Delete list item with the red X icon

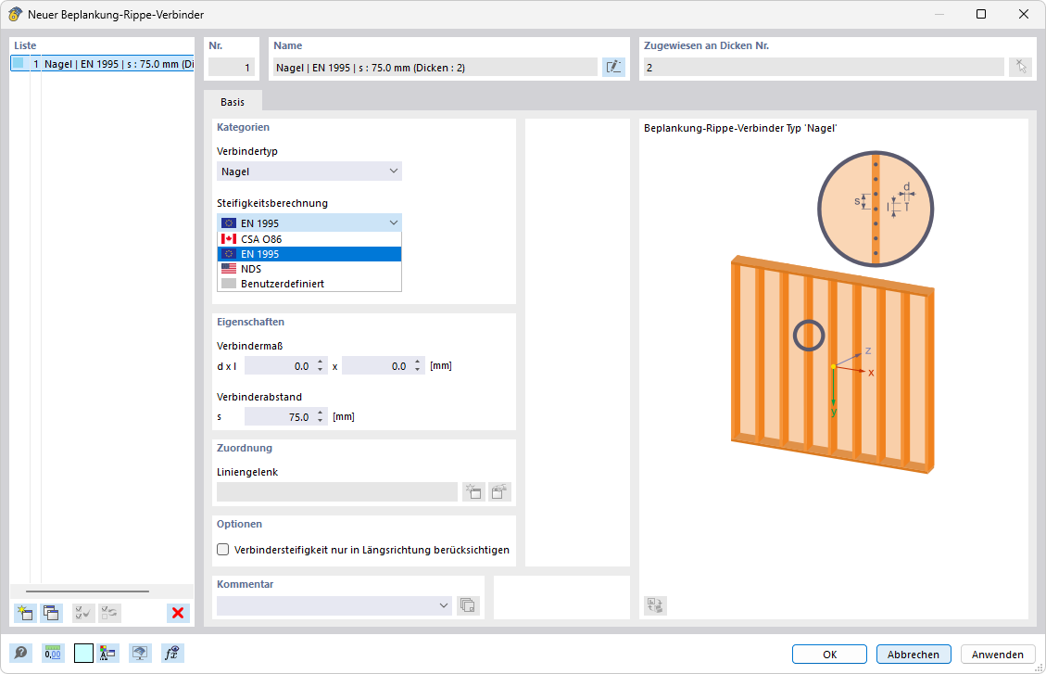(178, 613)
